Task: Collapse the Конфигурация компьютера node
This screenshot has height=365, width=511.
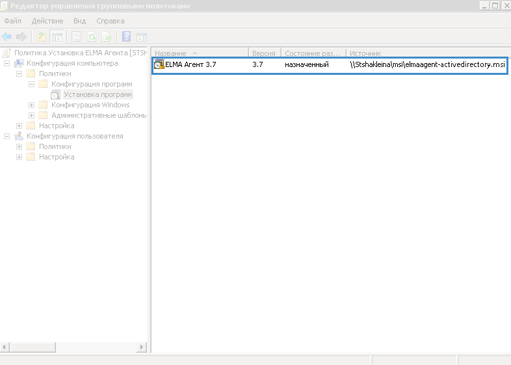Action: (7, 64)
